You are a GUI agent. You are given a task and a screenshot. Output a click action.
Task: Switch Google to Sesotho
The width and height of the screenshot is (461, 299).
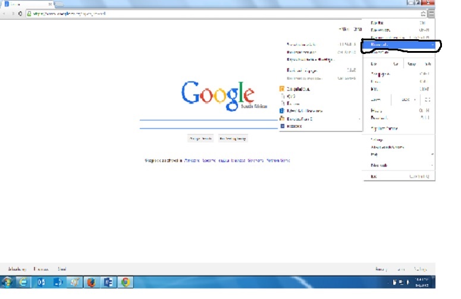pos(209,161)
